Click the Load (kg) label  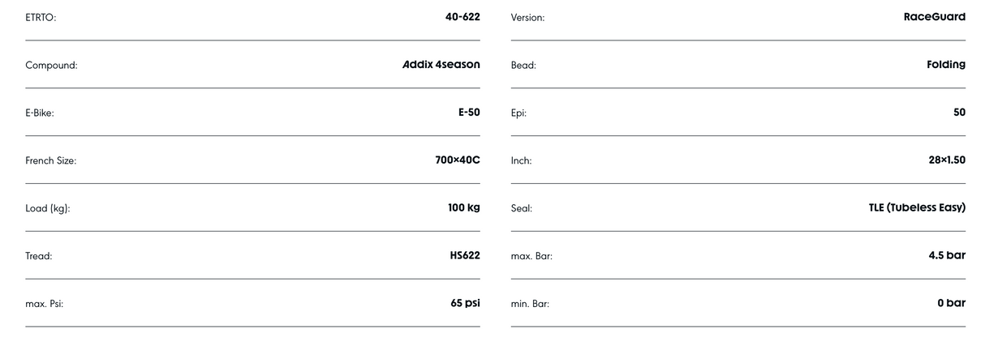pos(48,209)
